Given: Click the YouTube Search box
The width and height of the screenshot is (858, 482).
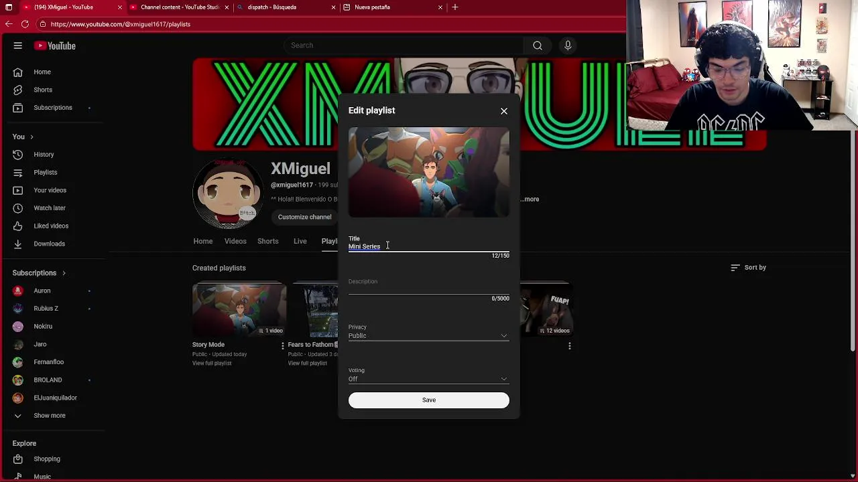Looking at the screenshot, I should (x=404, y=46).
